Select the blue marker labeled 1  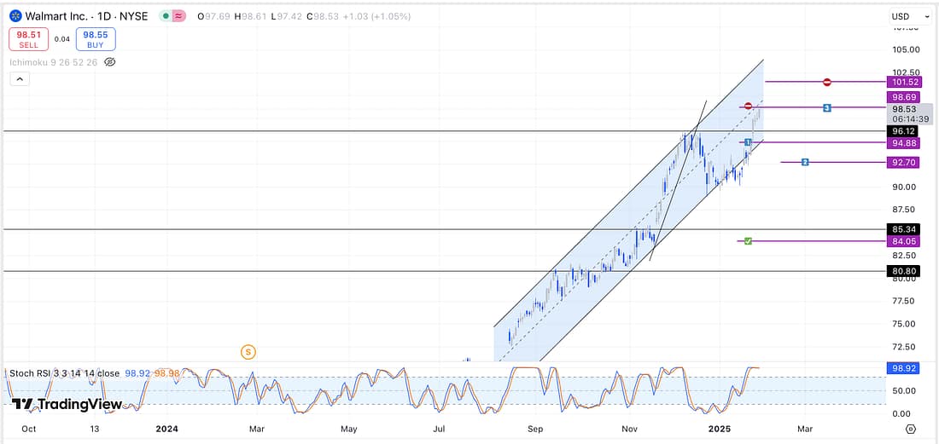pyautogui.click(x=748, y=142)
